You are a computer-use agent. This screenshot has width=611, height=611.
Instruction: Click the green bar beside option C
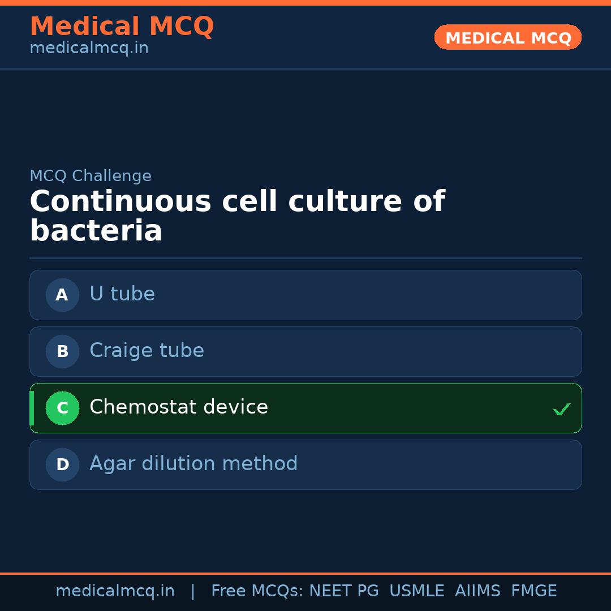pos(32,408)
